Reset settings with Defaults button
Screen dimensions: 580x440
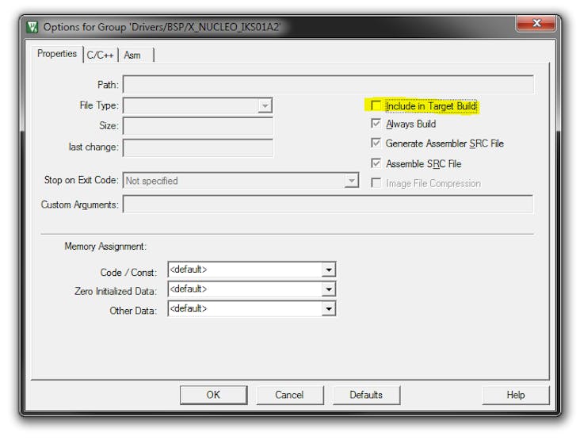coord(366,395)
